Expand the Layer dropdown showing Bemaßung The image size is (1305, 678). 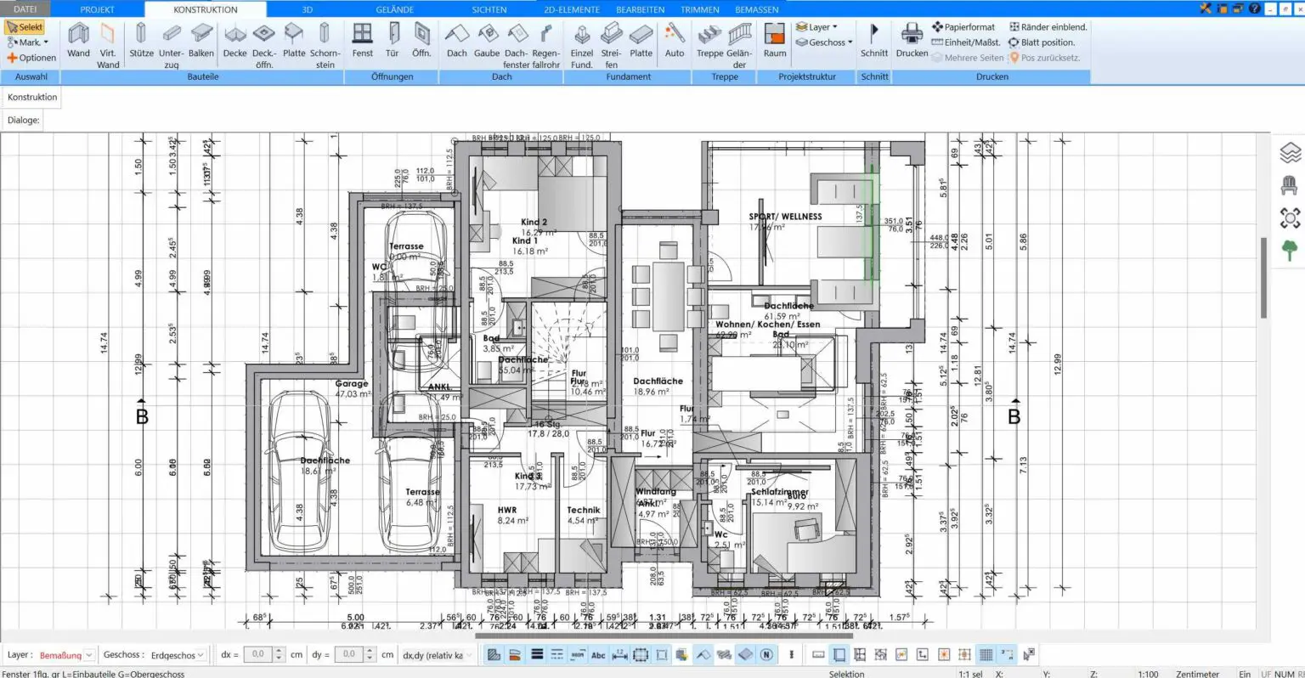pos(88,655)
